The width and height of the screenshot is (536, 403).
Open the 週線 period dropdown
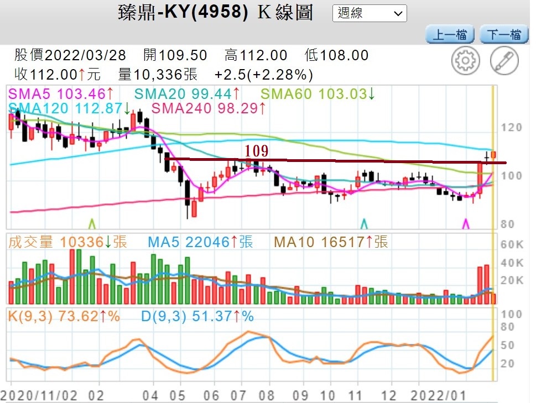click(370, 13)
